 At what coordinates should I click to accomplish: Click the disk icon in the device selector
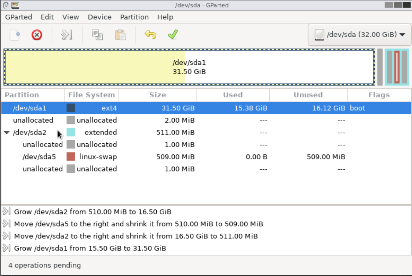coord(319,35)
